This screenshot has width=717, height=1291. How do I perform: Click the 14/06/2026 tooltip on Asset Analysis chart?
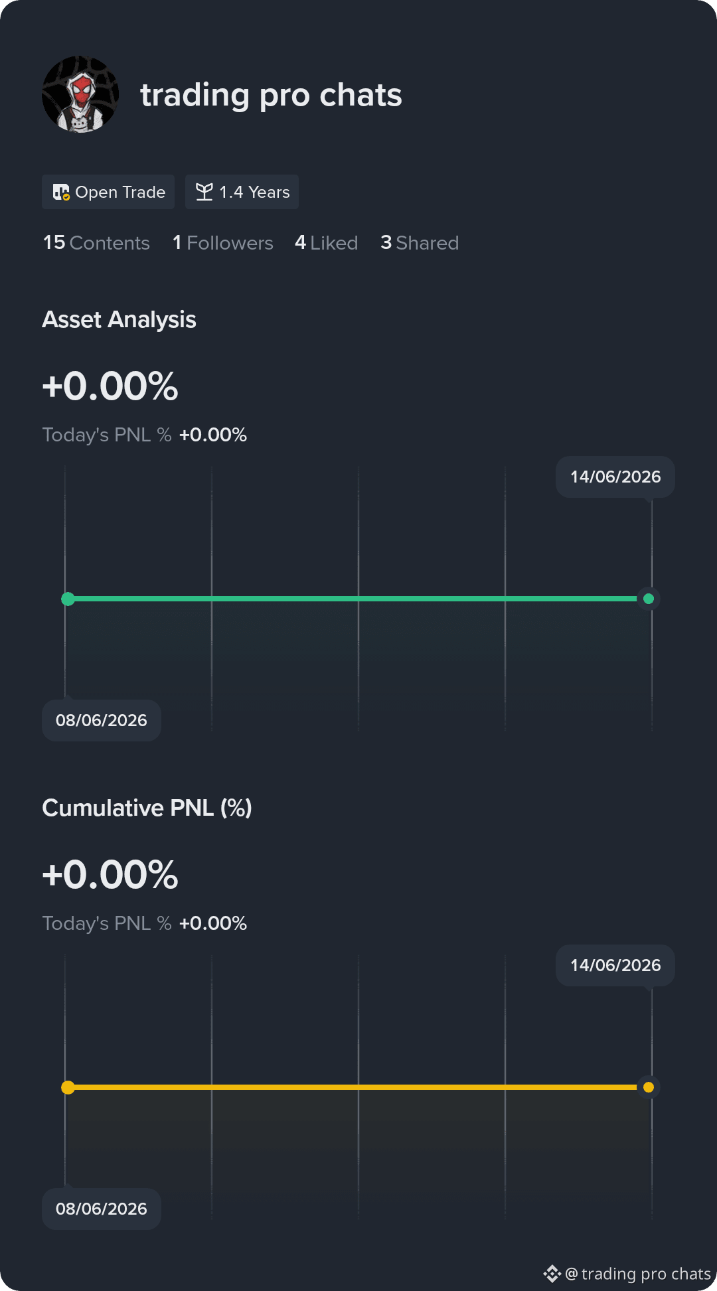[x=615, y=477]
